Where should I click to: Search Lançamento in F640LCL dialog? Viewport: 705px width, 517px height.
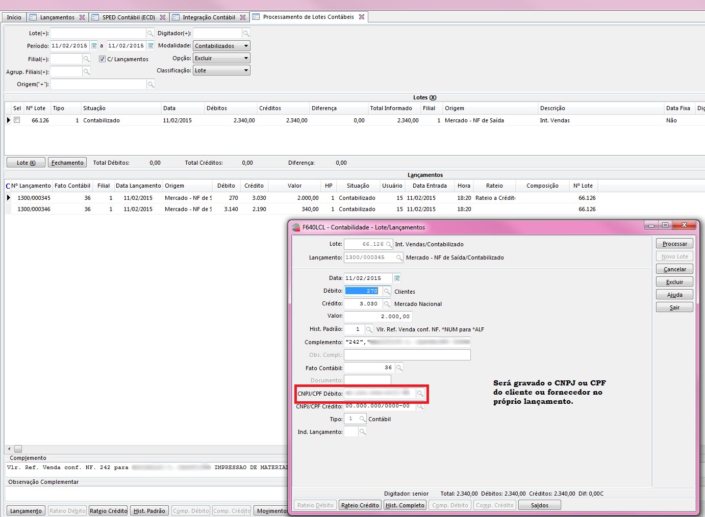[x=399, y=257]
